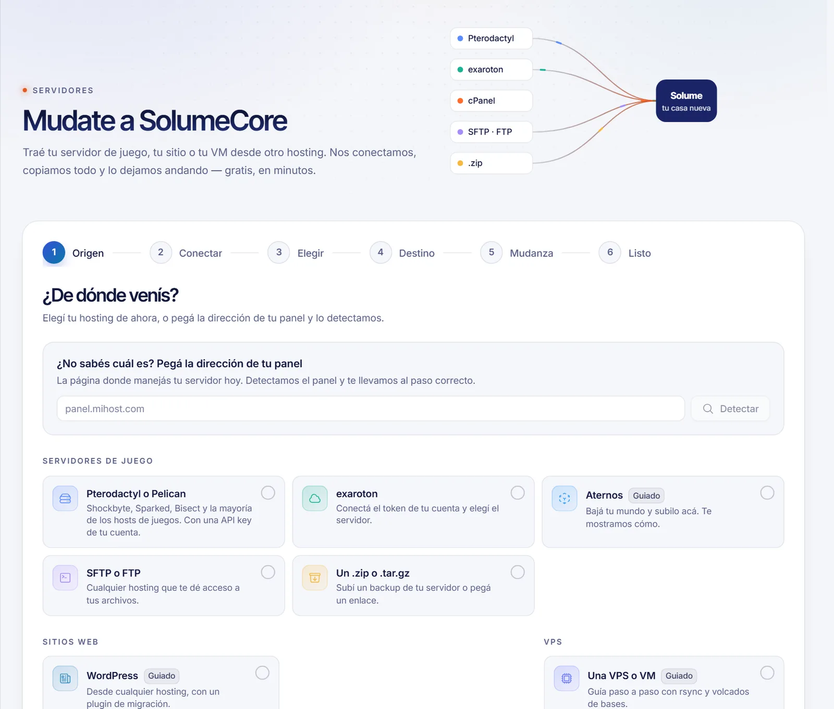Screen dimensions: 834x709
Task: Click the Guiado badge on VPS card
Action: [x=679, y=676]
